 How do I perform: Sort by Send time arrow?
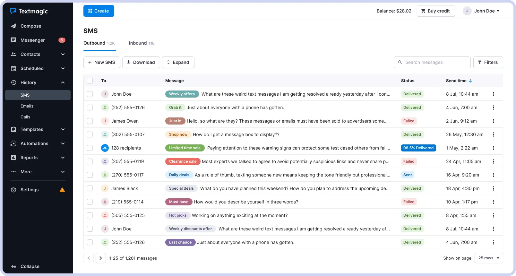tap(470, 81)
